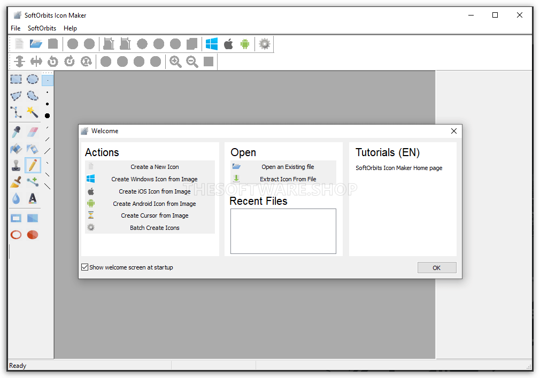Uncheck Show welcome screen at startup

click(x=84, y=267)
